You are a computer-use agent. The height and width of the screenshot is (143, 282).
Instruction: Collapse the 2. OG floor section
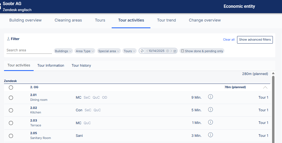point(265,87)
